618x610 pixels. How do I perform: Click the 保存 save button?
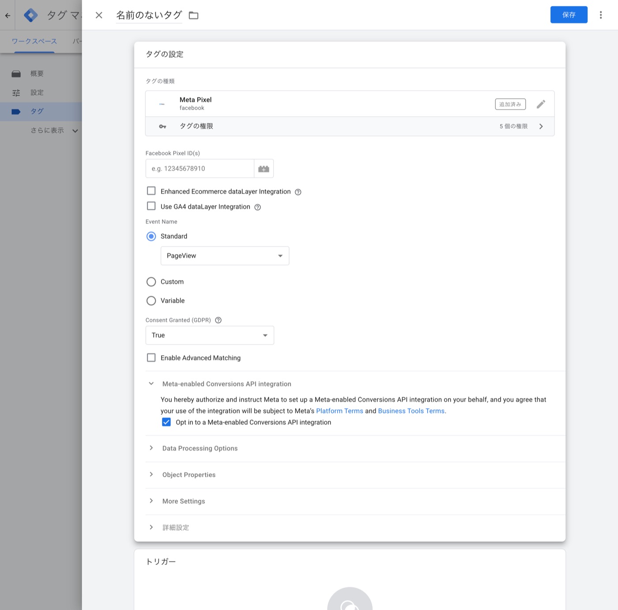tap(569, 15)
